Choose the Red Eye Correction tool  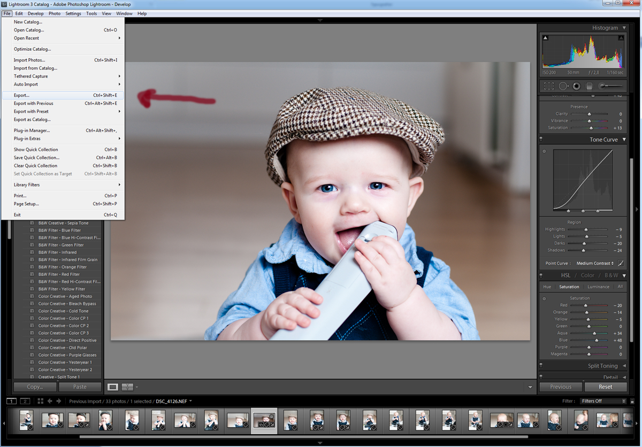coord(577,86)
